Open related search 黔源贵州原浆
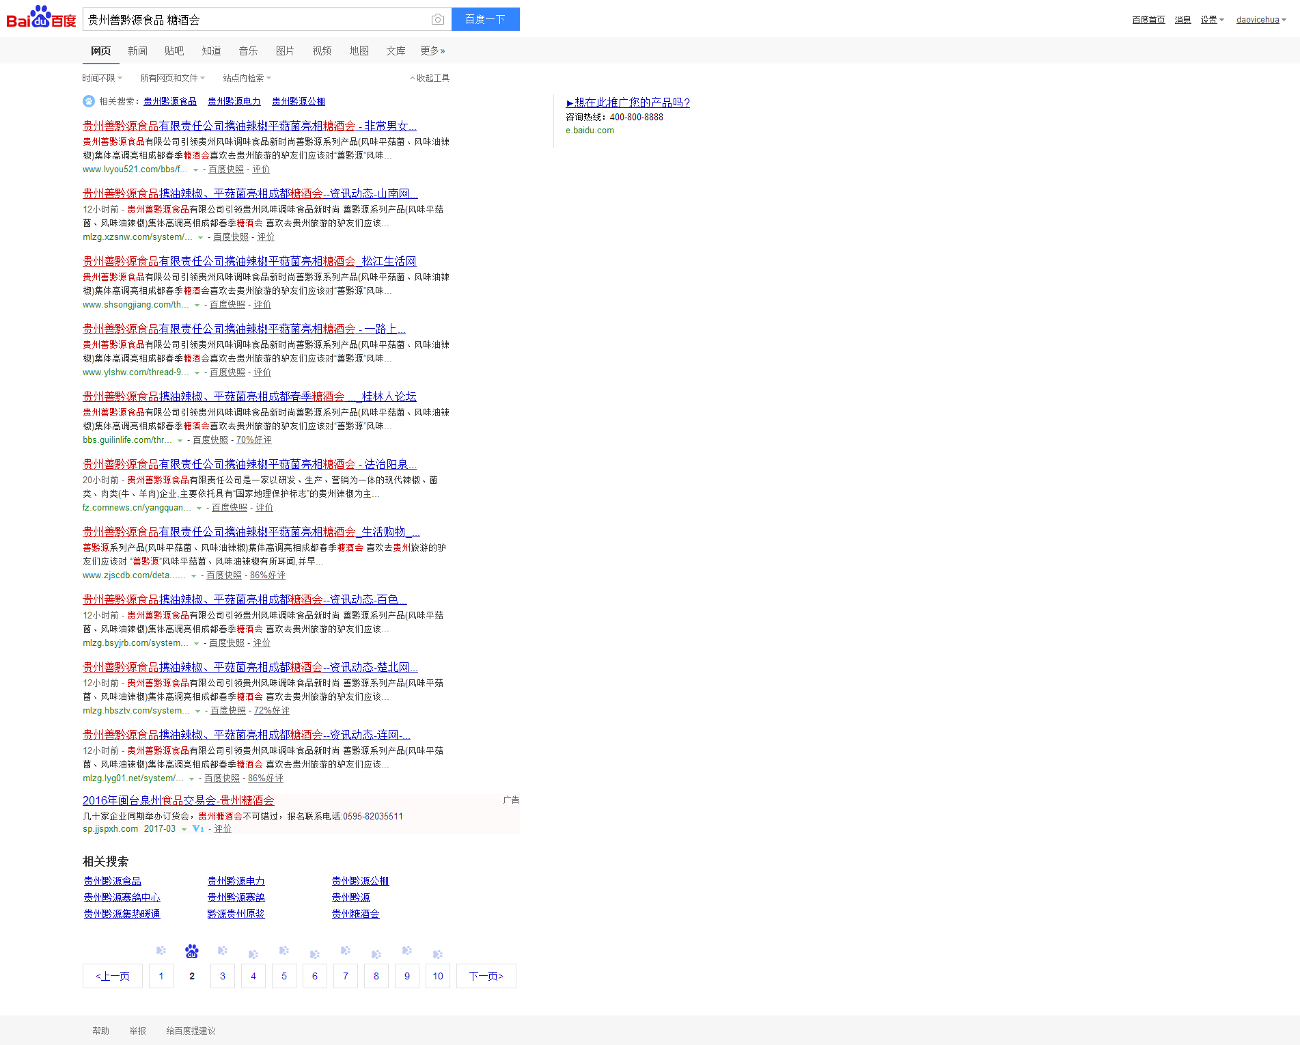The image size is (1300, 1045). (236, 914)
